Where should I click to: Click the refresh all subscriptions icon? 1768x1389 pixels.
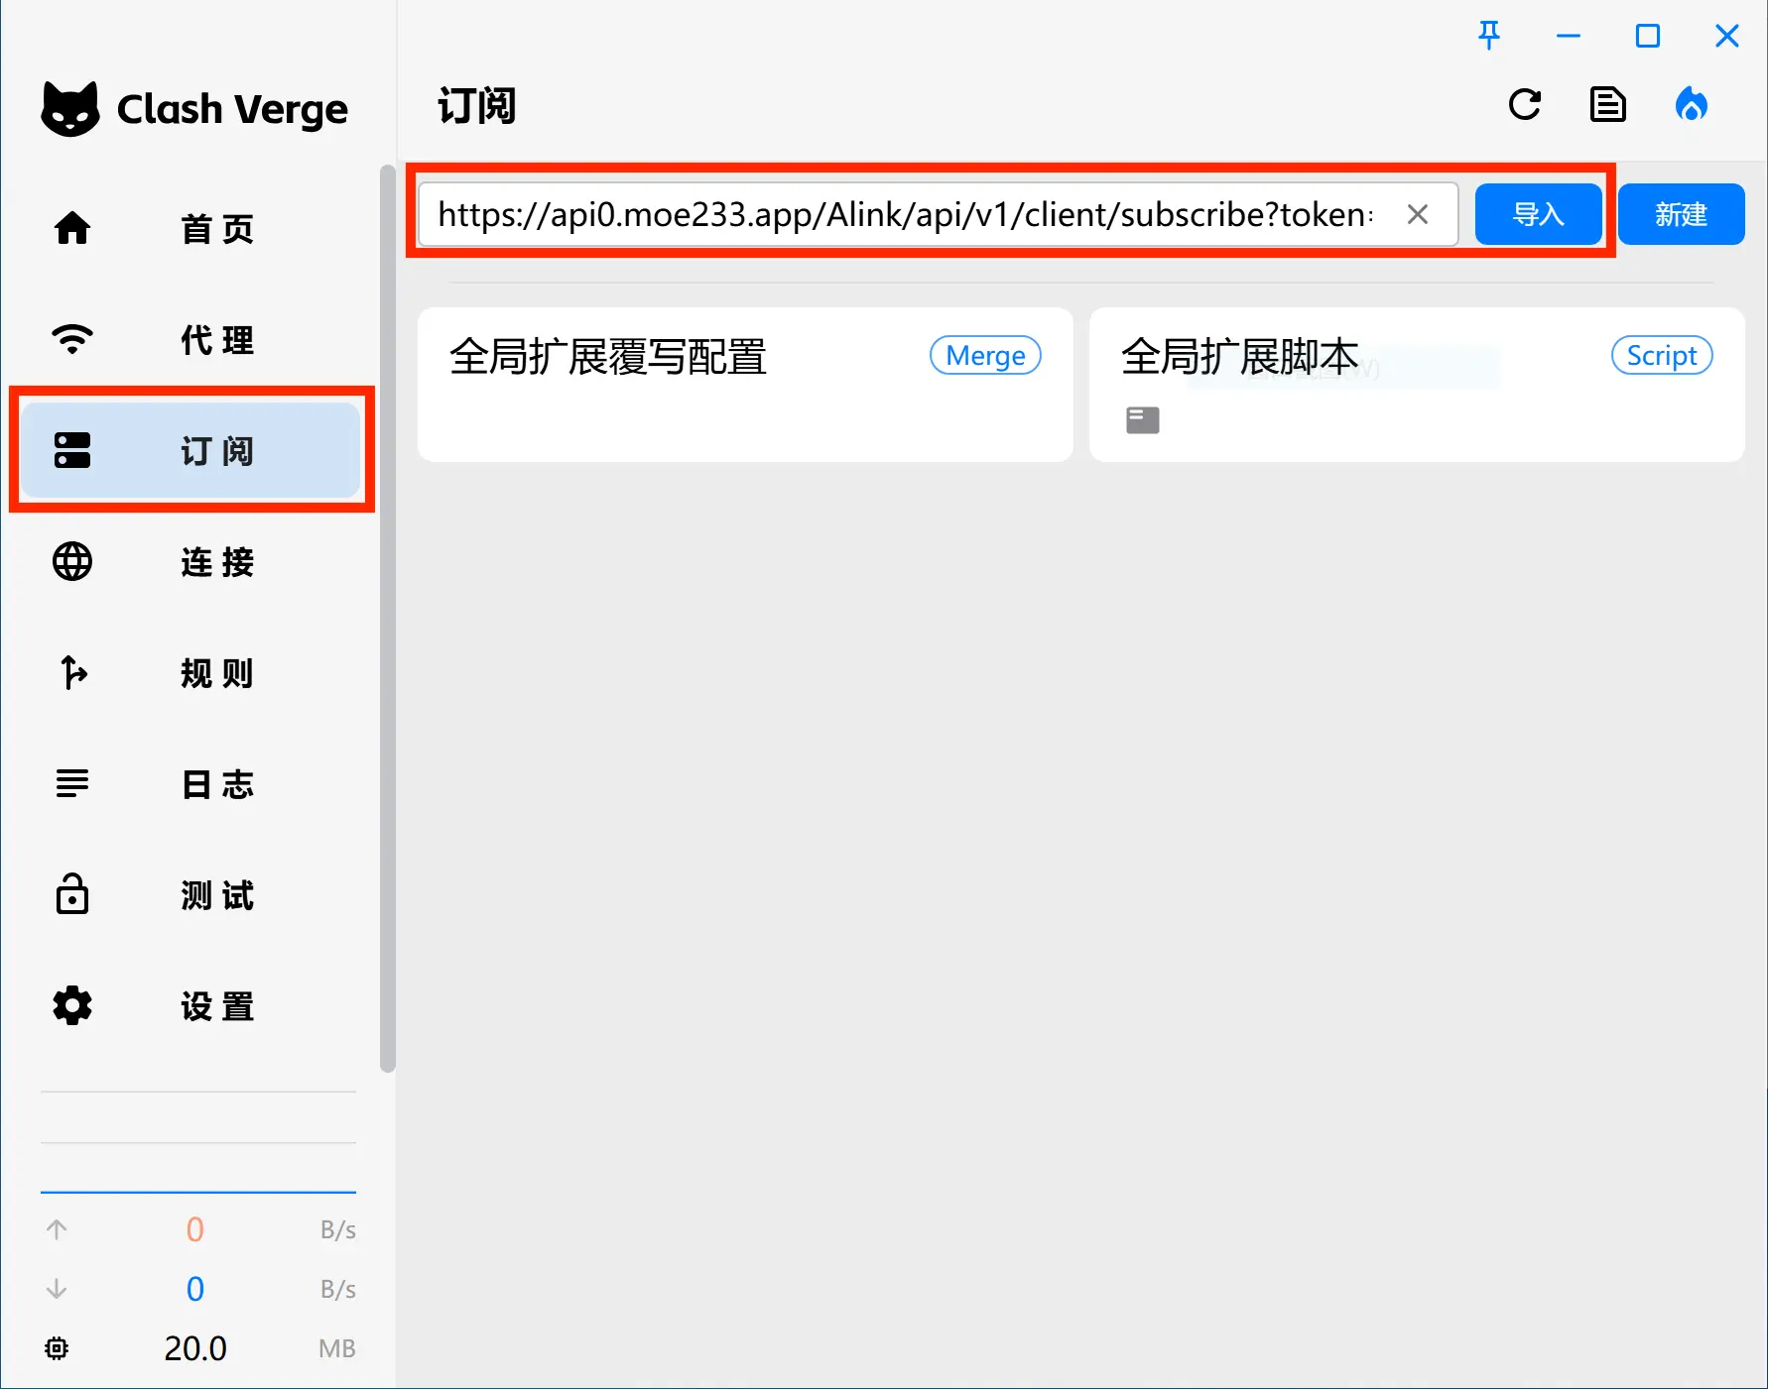(1524, 105)
